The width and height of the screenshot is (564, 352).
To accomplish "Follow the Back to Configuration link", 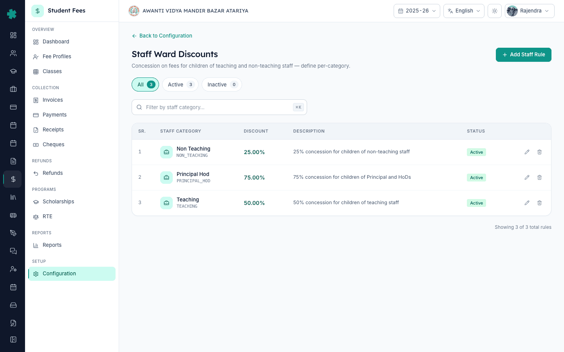I will pyautogui.click(x=162, y=36).
